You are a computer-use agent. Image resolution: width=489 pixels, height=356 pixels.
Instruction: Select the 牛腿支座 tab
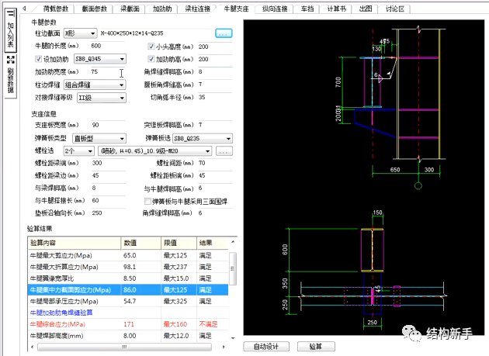pos(236,9)
